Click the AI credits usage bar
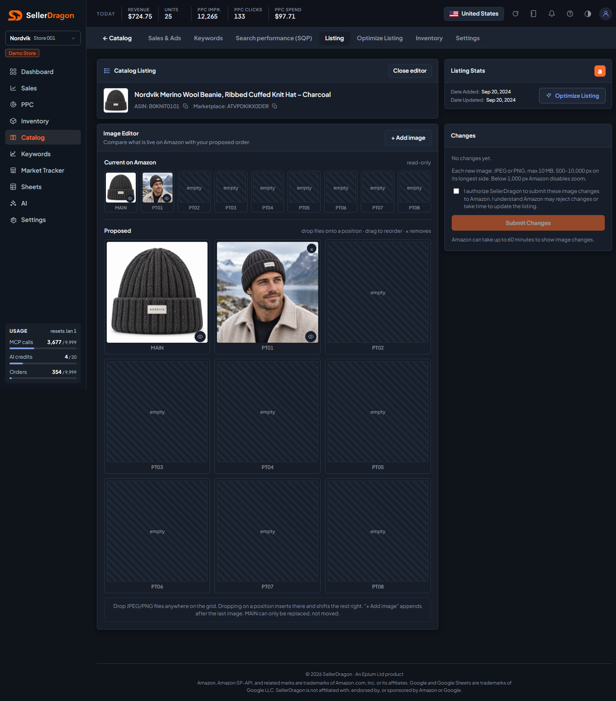The width and height of the screenshot is (616, 701). coord(43,363)
